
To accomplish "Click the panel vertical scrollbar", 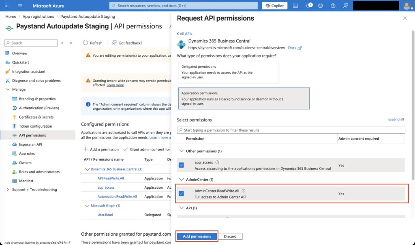I will pos(413,106).
